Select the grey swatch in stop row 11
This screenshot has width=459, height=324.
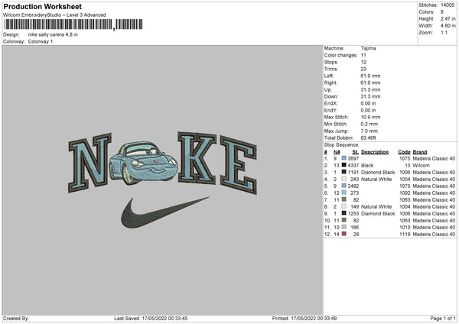pyautogui.click(x=344, y=227)
